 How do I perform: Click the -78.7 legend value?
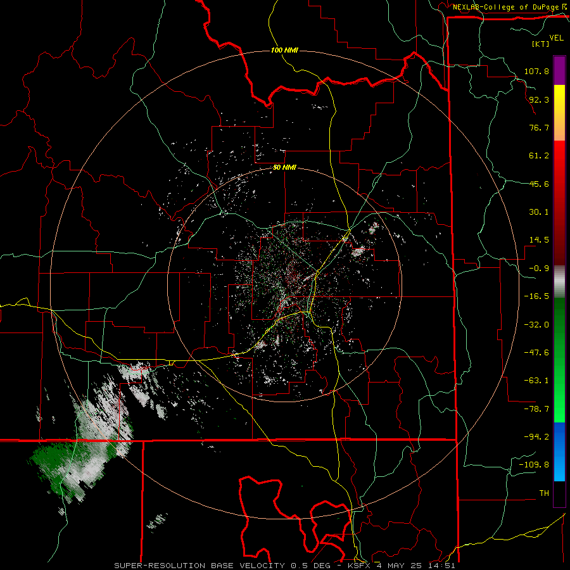pos(536,409)
